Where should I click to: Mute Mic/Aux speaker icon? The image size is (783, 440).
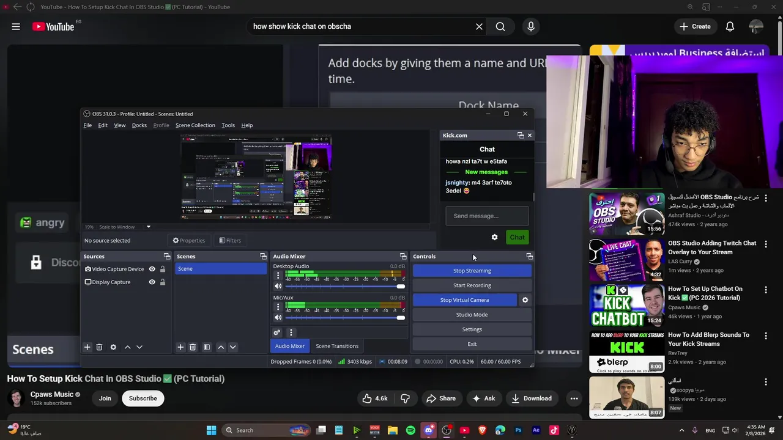pos(278,317)
